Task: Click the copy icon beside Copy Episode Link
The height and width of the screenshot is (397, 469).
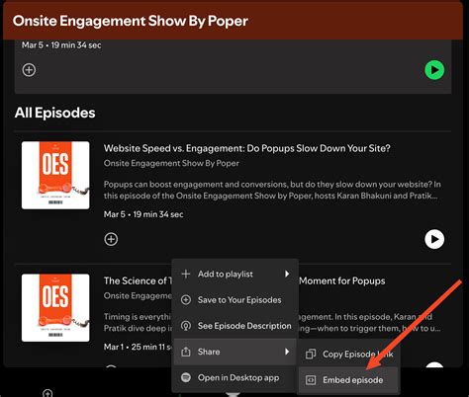Action: (x=311, y=355)
